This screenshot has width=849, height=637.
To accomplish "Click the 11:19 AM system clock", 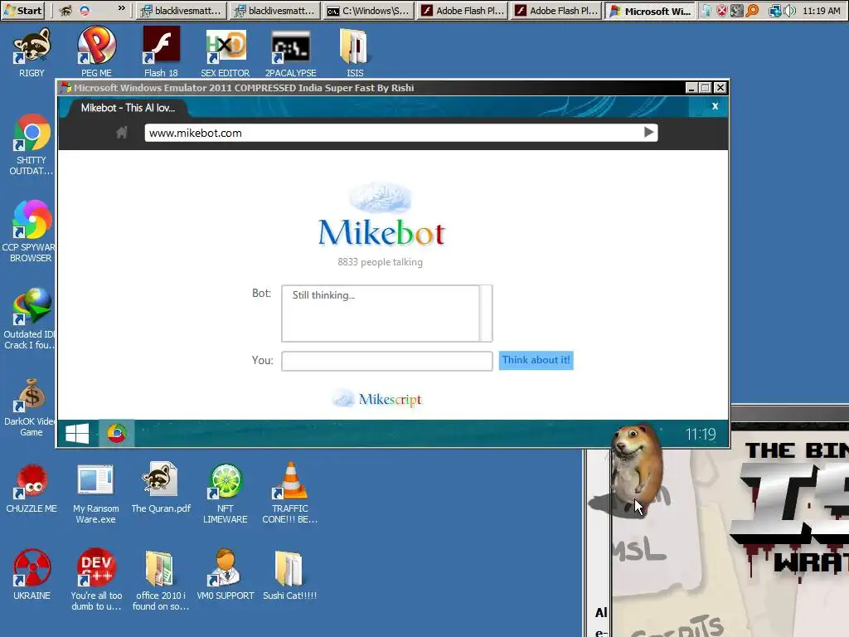I will [822, 10].
